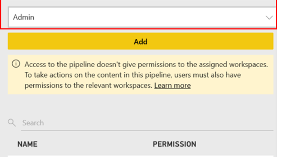The height and width of the screenshot is (157, 281).
Task: Click the empty area right of PERMISSION header
Action: point(236,144)
